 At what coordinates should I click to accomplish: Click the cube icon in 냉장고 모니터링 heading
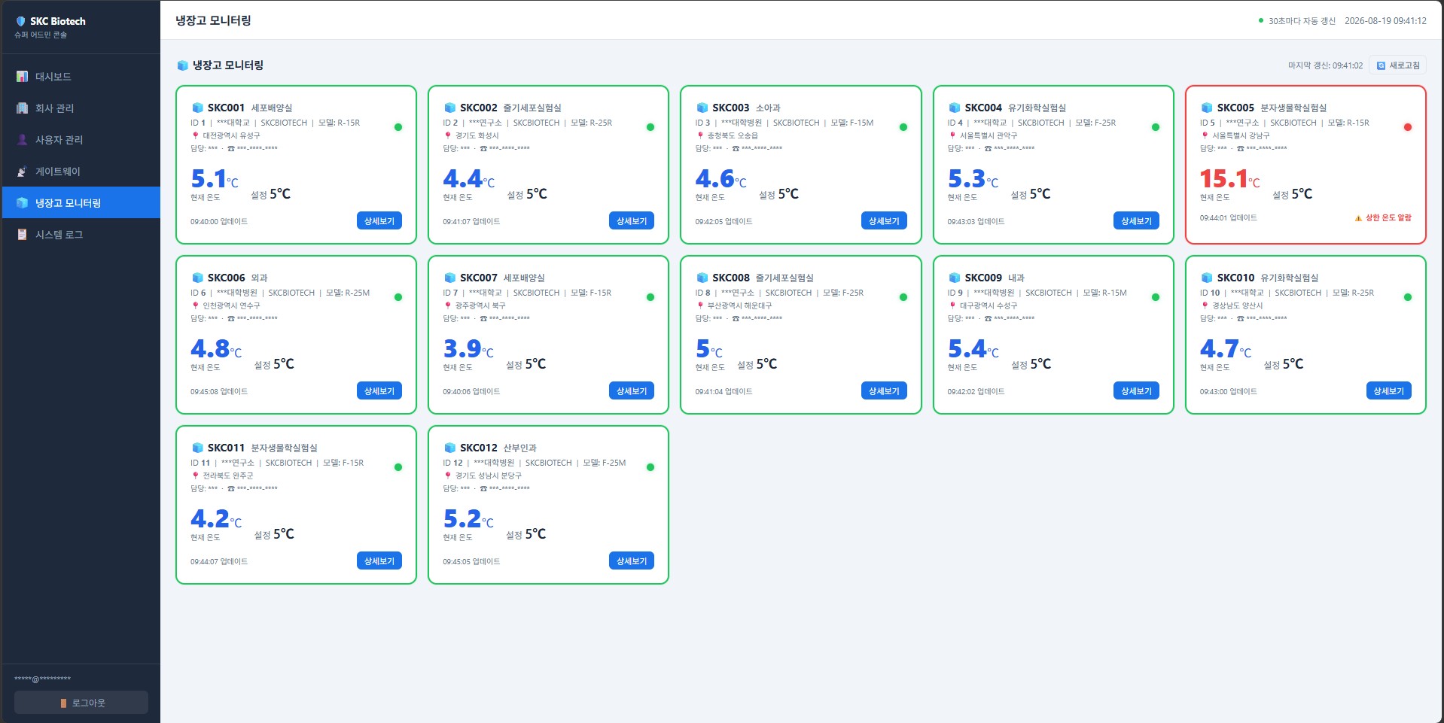(x=182, y=65)
